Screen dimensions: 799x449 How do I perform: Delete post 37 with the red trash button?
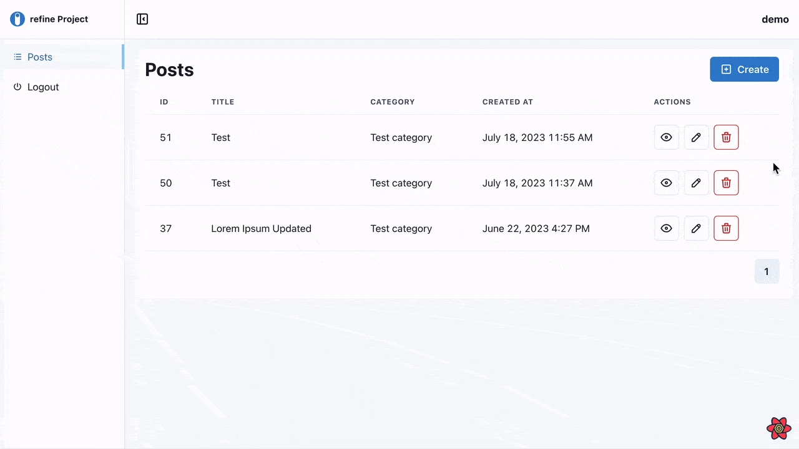pos(726,228)
